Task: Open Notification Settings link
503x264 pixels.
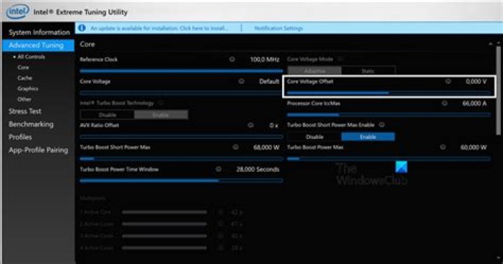Action: click(279, 28)
